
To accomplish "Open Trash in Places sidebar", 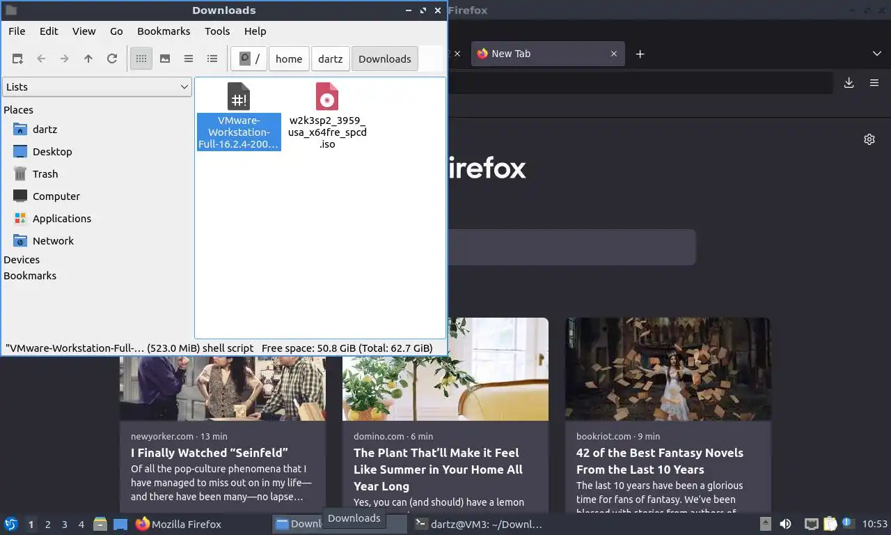I will coord(45,174).
